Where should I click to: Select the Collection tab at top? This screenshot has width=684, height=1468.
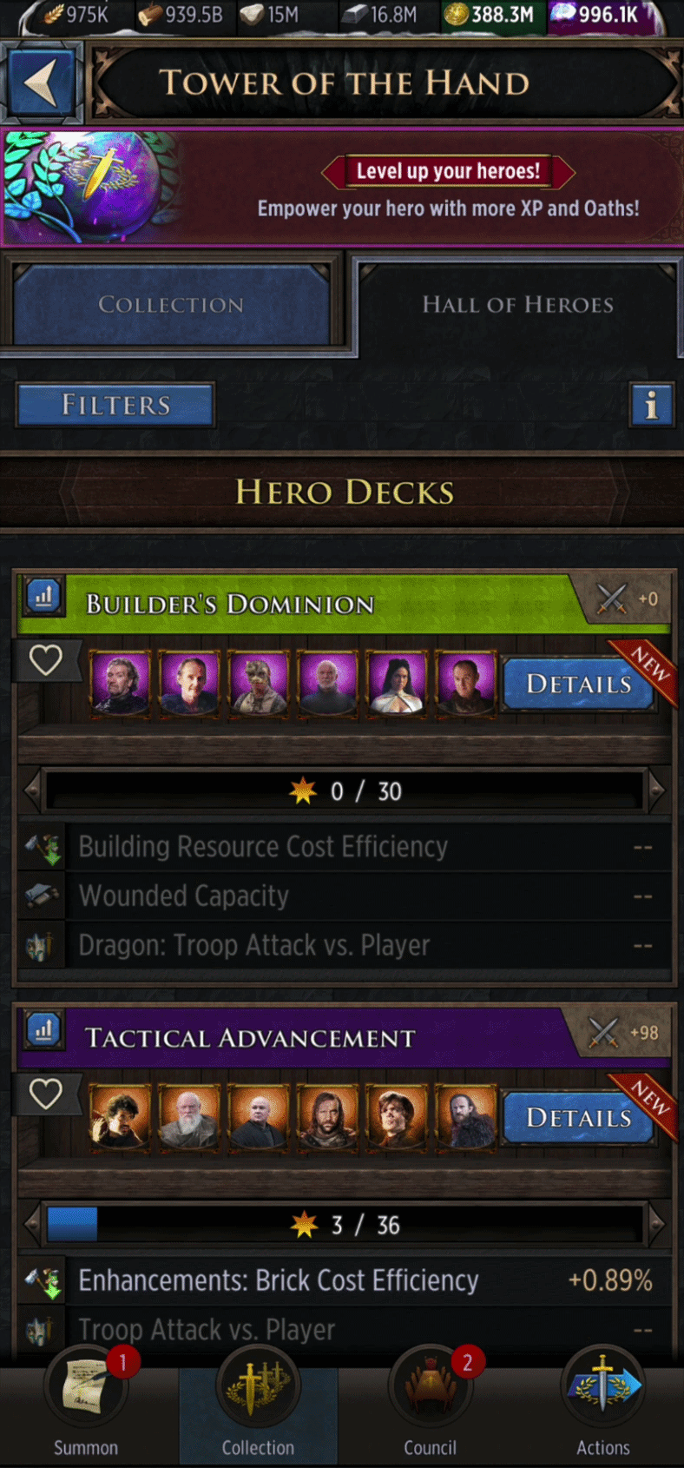point(171,305)
